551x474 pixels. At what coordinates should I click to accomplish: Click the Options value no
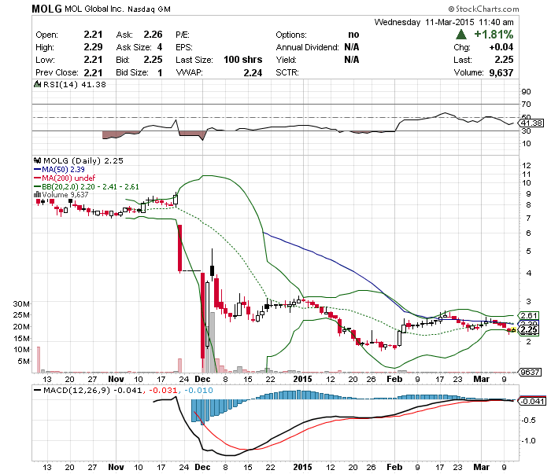pyautogui.click(x=353, y=35)
